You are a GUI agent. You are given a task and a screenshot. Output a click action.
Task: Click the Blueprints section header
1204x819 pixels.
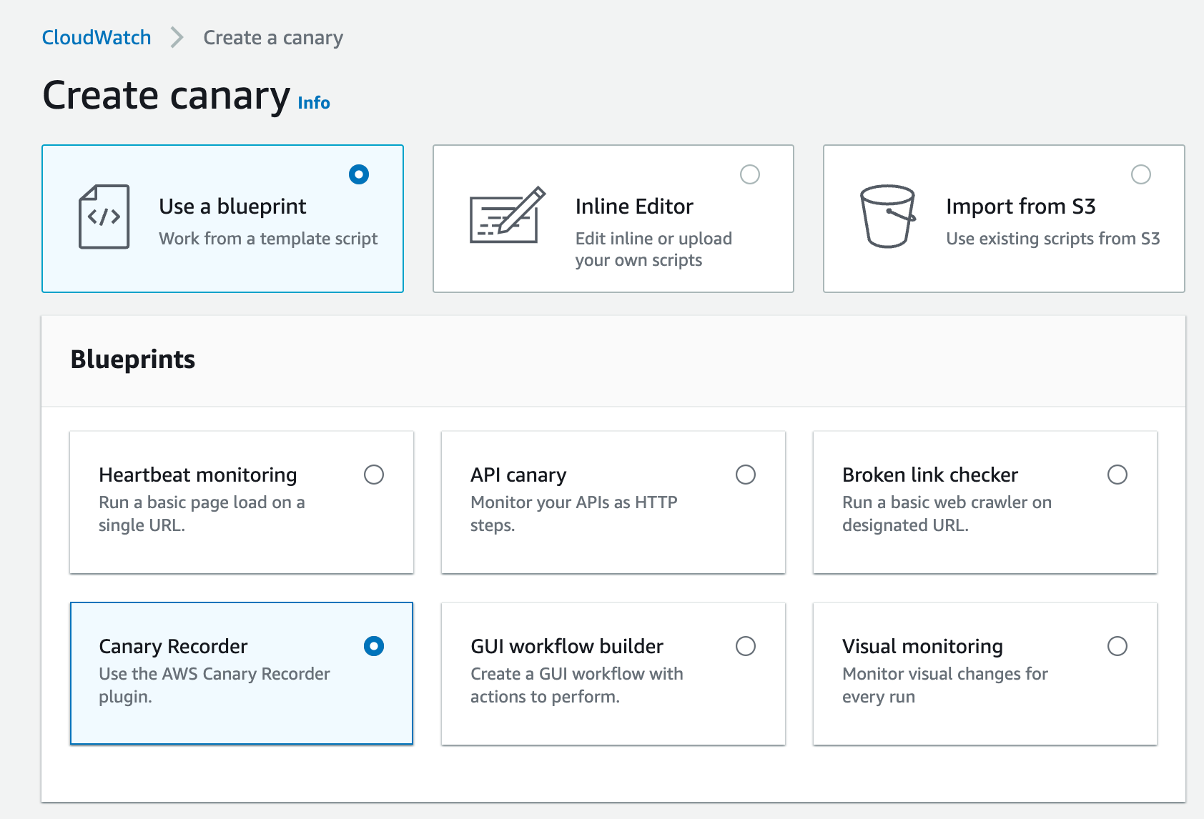(x=133, y=359)
